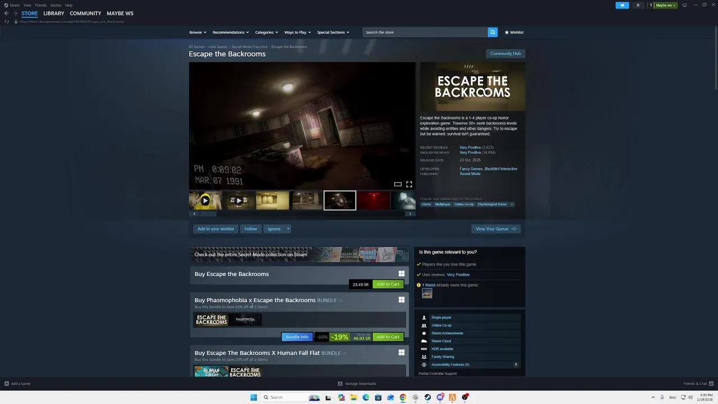718x404 pixels.
Task: Switch to the COMMUNITY tab
Action: (x=85, y=13)
